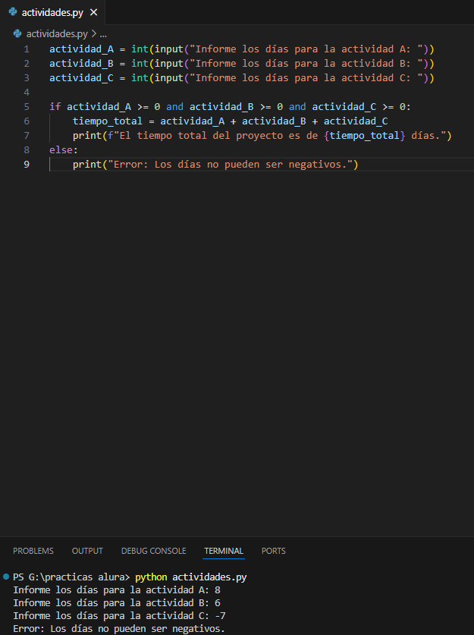
Task: Click line number 9 in the gutter
Action: [27, 165]
